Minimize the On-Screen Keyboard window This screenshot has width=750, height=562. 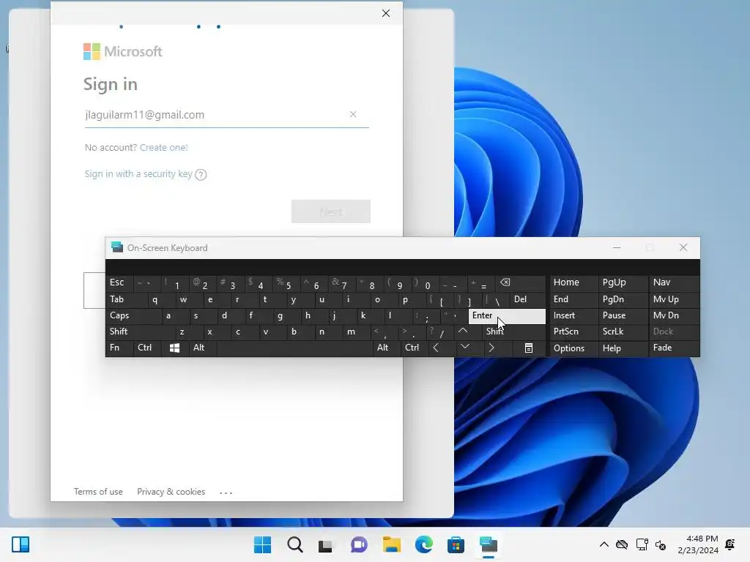(x=617, y=247)
